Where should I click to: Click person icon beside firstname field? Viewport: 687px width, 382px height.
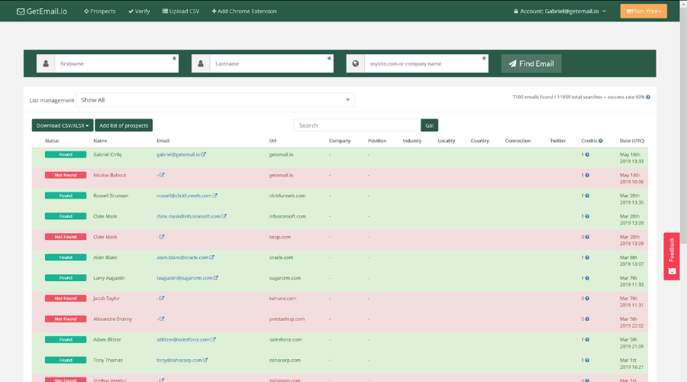point(46,63)
